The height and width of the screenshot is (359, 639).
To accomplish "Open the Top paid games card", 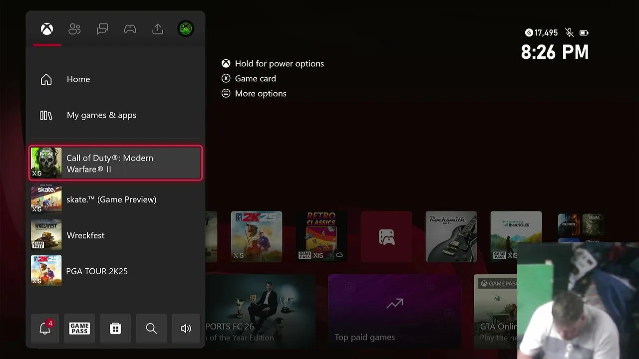I will coord(394,311).
